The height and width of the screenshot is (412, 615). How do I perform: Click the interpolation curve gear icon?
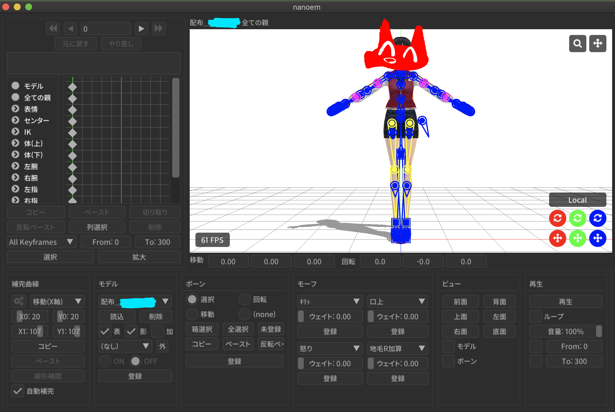[19, 301]
